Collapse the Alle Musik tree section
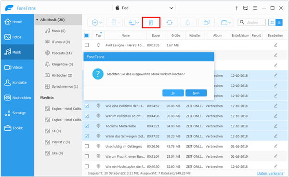The height and width of the screenshot is (177, 289). click(37, 20)
